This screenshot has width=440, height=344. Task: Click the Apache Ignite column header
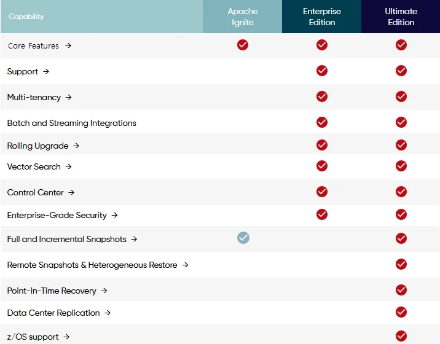pyautogui.click(x=243, y=17)
